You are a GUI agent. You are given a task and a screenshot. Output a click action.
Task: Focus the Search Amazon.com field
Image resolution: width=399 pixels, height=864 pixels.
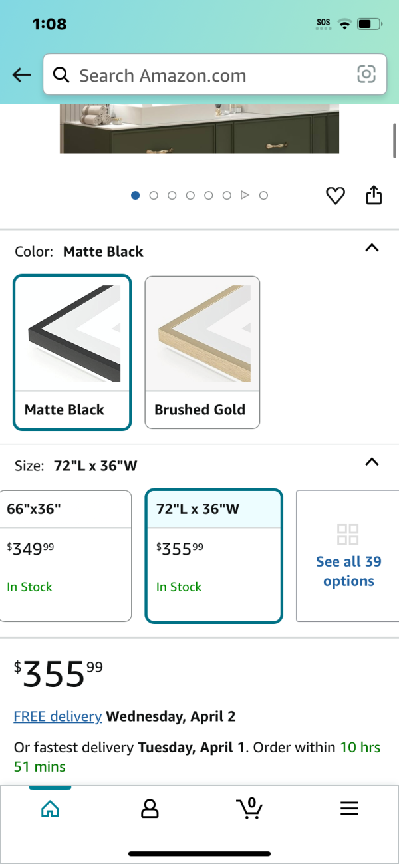(x=215, y=74)
